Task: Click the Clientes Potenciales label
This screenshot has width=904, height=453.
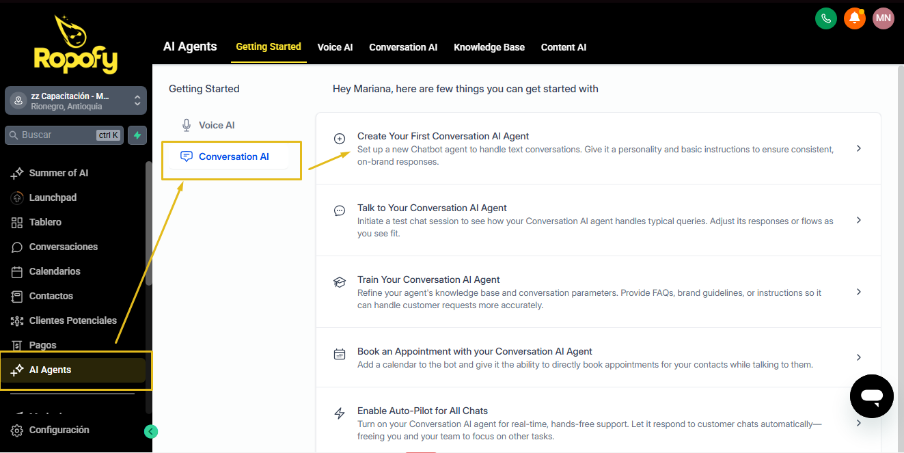Action: click(x=73, y=321)
